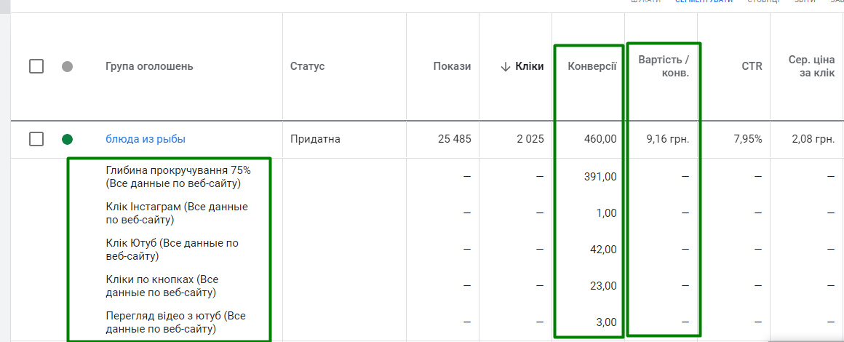Click the sort arrow beside Кліки
The height and width of the screenshot is (342, 844).
point(505,66)
